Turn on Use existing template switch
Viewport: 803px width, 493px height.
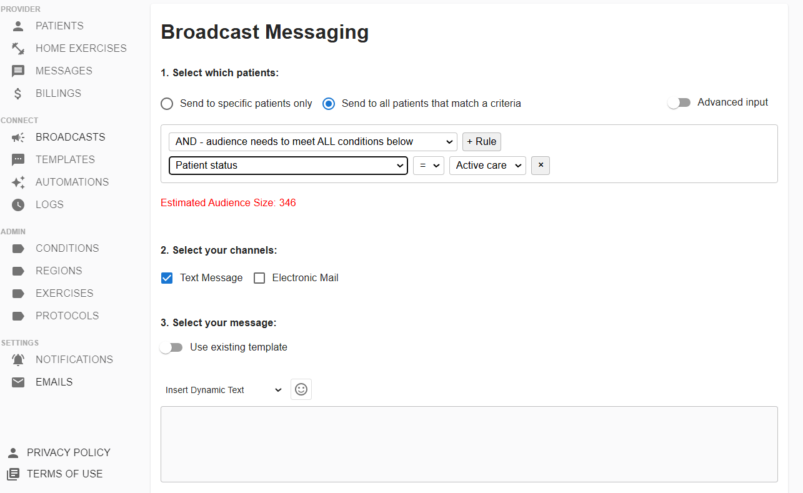(171, 347)
